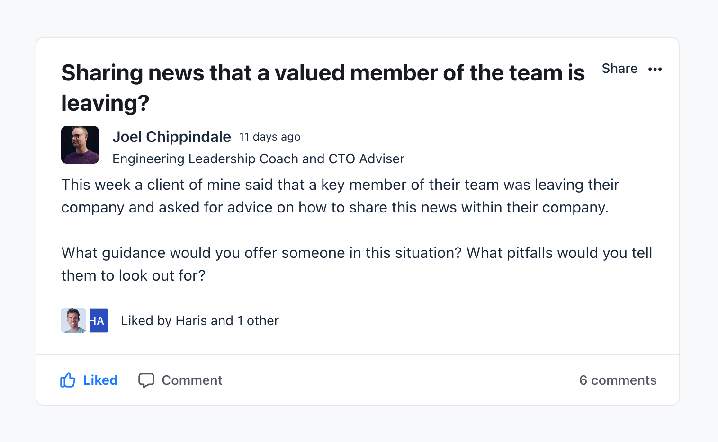The height and width of the screenshot is (442, 718).
Task: View who liked via 'Liked by Haris and 1 other'
Action: point(199,320)
